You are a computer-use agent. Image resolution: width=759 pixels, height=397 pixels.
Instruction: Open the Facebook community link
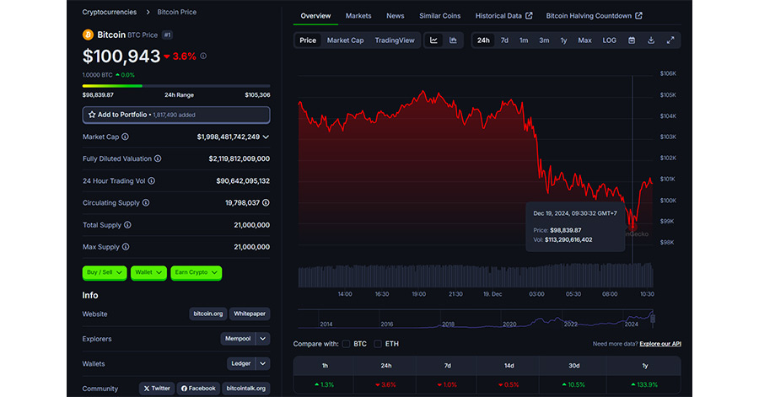pos(198,389)
